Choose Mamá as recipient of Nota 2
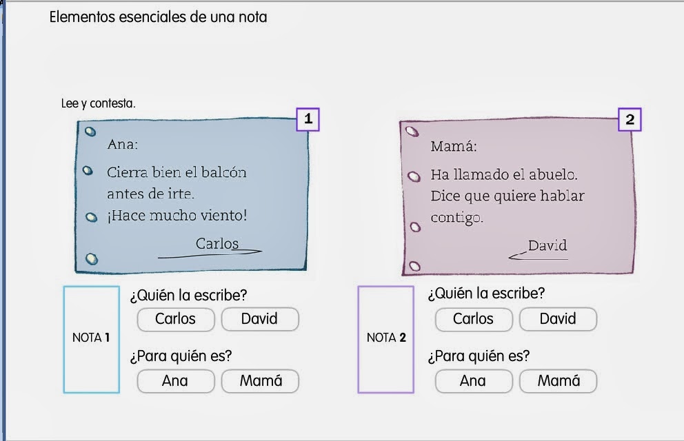684x441 pixels. 559,381
